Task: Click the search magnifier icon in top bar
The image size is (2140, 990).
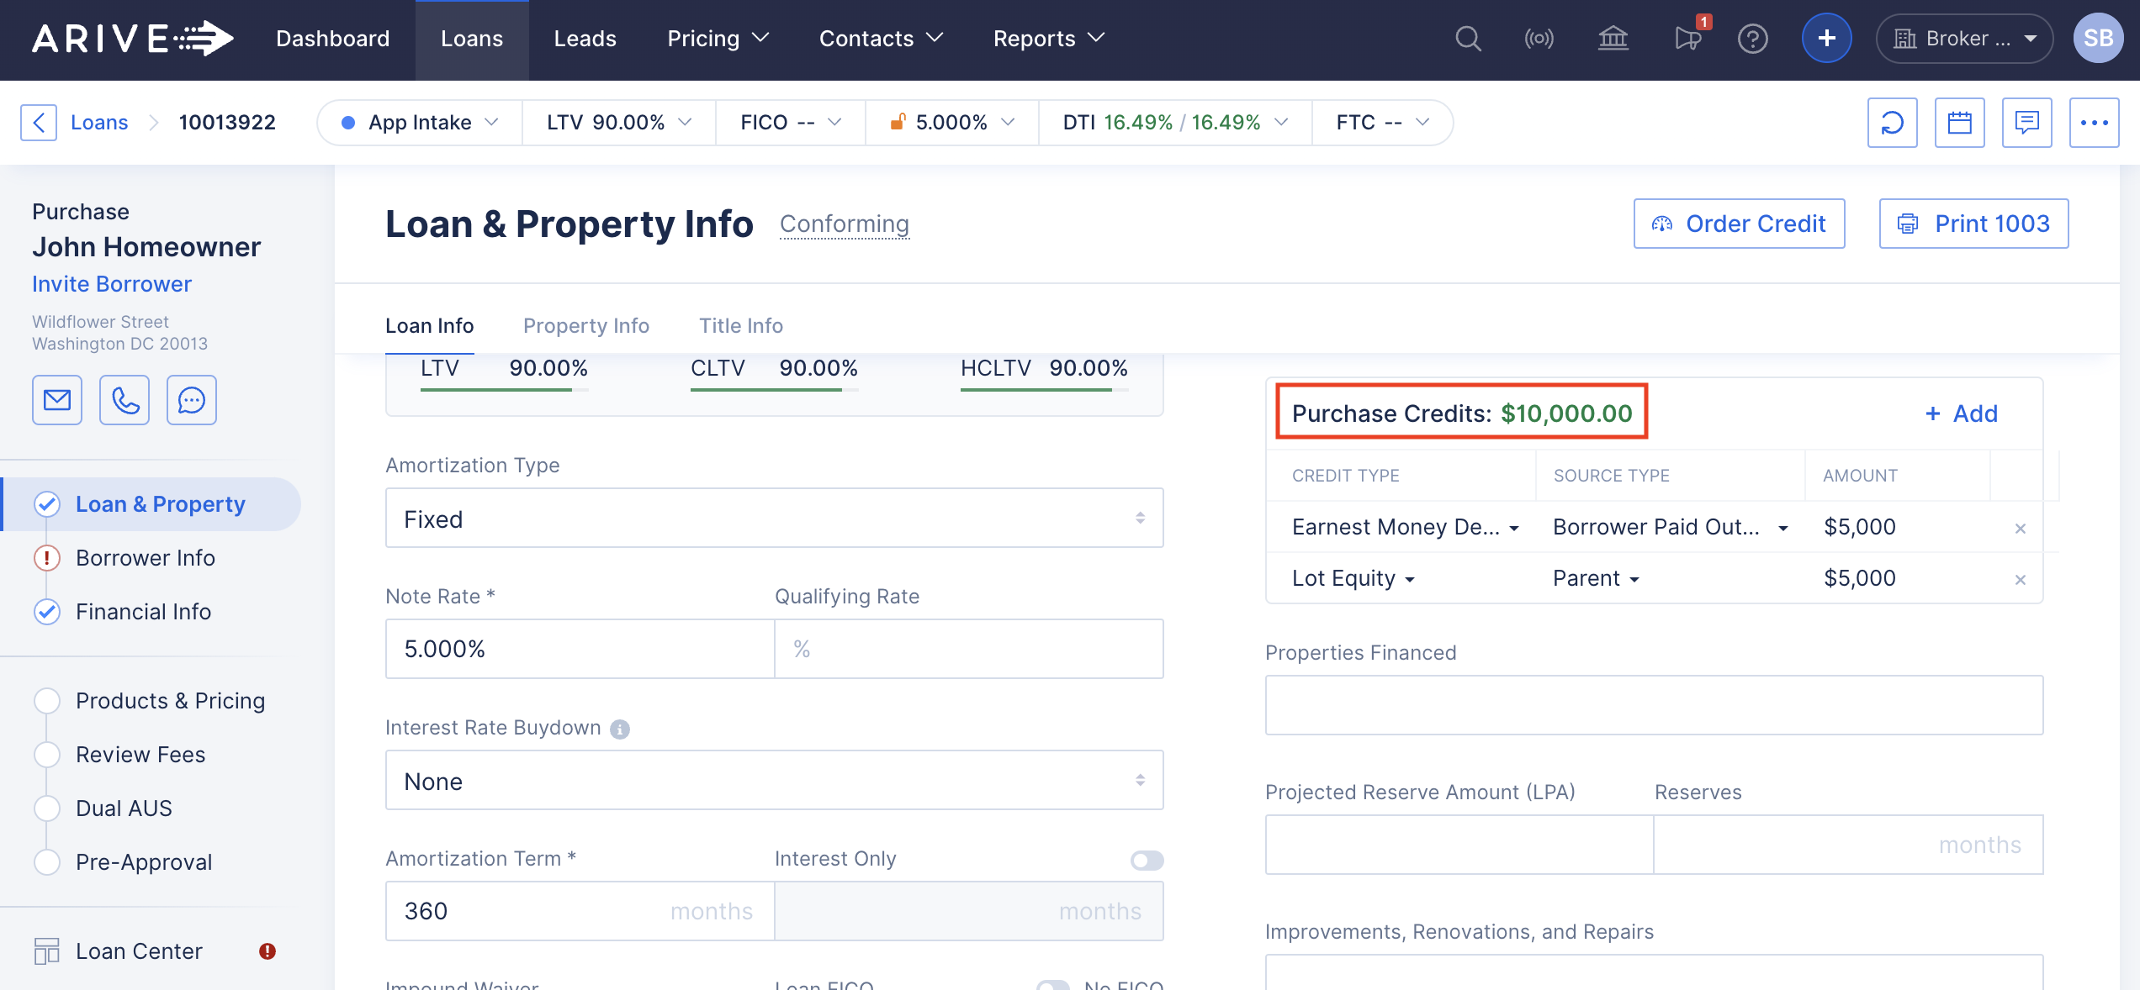Action: click(x=1468, y=39)
